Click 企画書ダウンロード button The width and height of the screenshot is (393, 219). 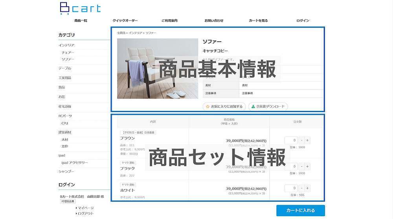coord(268,107)
